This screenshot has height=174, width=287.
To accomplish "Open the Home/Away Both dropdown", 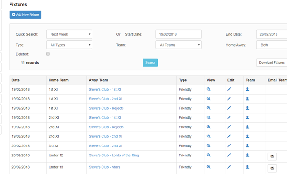I will (272, 45).
